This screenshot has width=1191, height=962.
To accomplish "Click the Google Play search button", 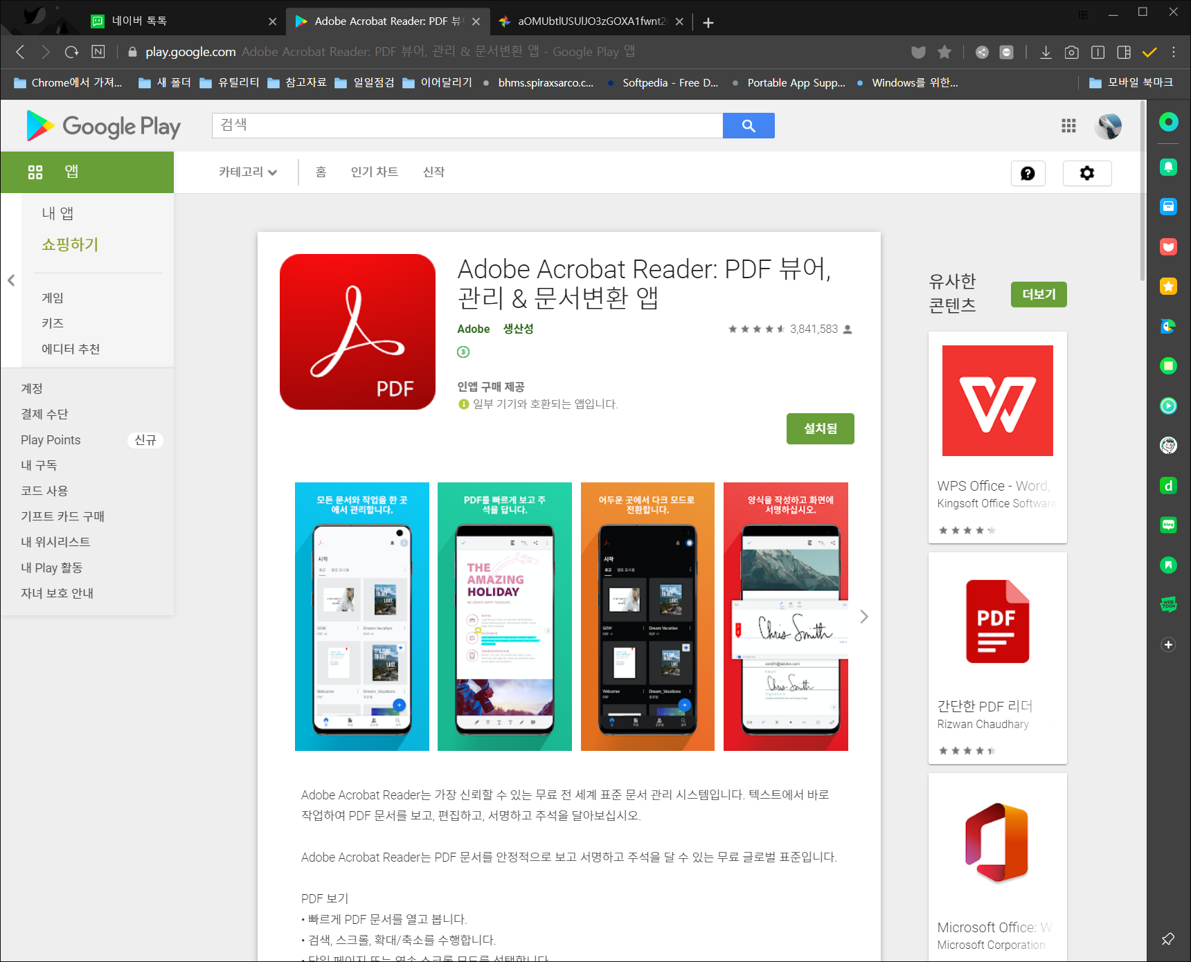I will 749,125.
